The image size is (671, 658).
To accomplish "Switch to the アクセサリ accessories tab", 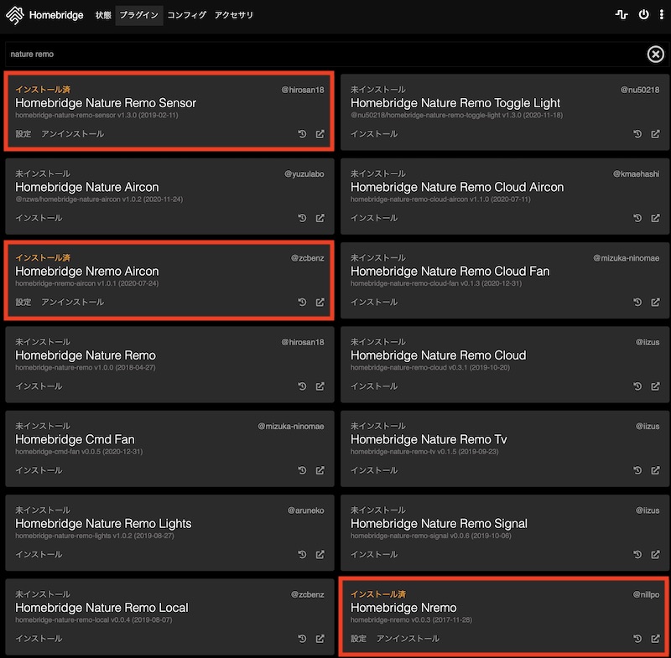I will [234, 15].
